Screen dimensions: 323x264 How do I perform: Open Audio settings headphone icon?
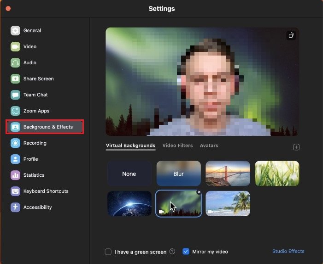(16, 62)
